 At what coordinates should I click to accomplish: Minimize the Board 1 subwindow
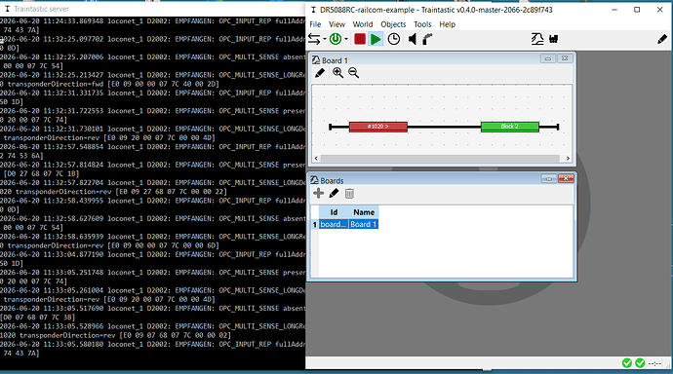pyautogui.click(x=548, y=58)
